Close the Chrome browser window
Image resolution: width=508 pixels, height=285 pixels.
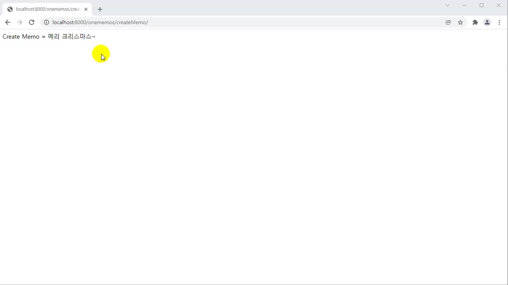498,5
